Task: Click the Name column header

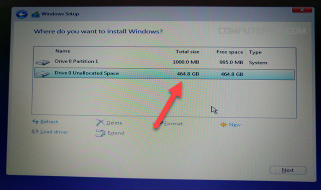Action: point(63,51)
